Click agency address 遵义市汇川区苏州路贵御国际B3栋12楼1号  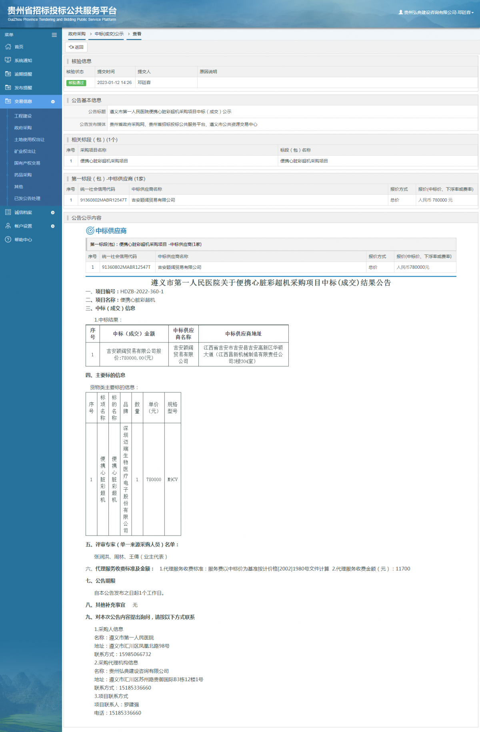coord(156,679)
